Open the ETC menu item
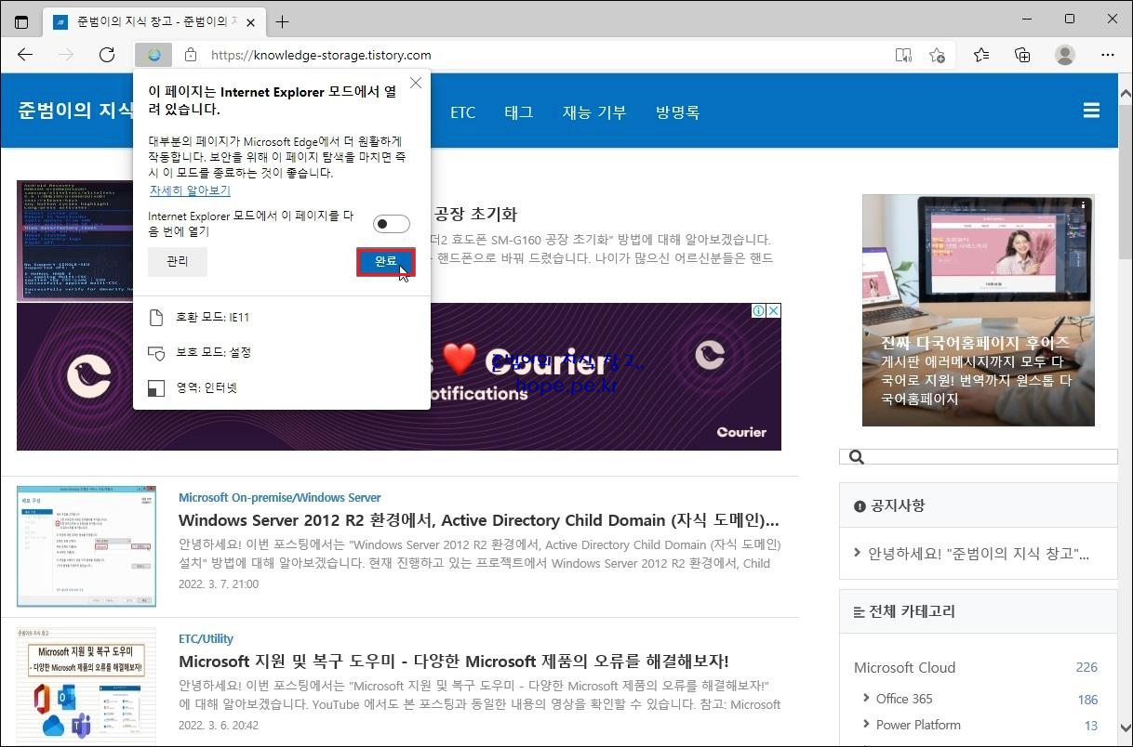The image size is (1133, 747). tap(462, 112)
